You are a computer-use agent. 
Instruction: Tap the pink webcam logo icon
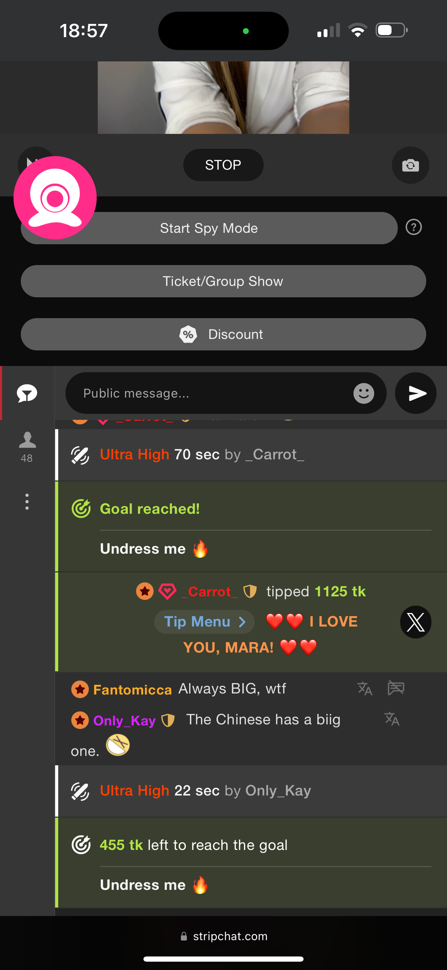(55, 197)
